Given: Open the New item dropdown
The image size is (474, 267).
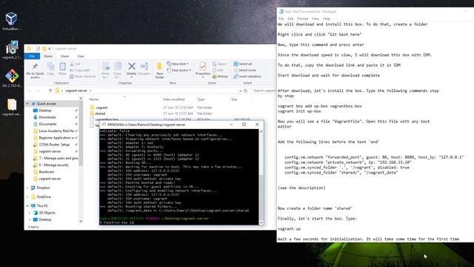Looking at the screenshot, I should click(178, 64).
